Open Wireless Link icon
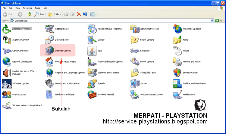226x134 pixels. tap(177, 95)
